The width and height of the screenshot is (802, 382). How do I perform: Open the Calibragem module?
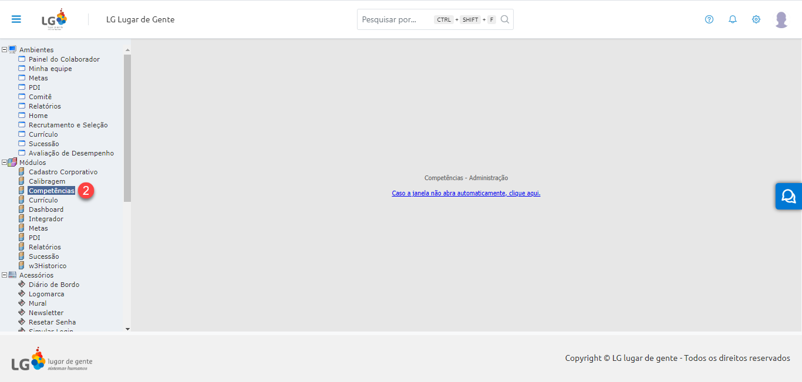(47, 181)
